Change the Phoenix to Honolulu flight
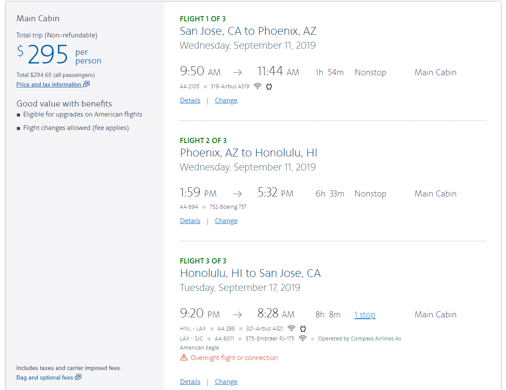 click(226, 221)
